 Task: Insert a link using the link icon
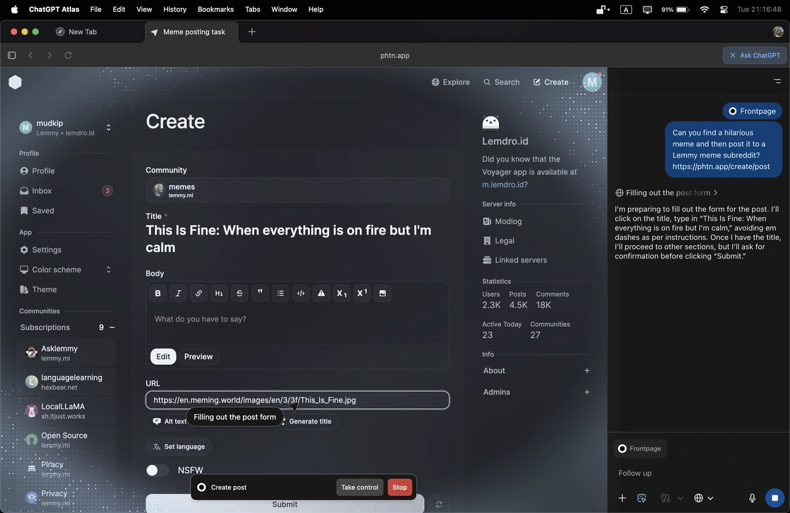tap(198, 293)
